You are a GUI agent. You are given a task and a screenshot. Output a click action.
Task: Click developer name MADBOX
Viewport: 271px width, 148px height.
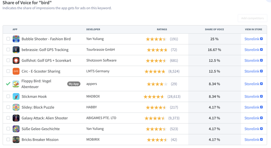[93, 96]
